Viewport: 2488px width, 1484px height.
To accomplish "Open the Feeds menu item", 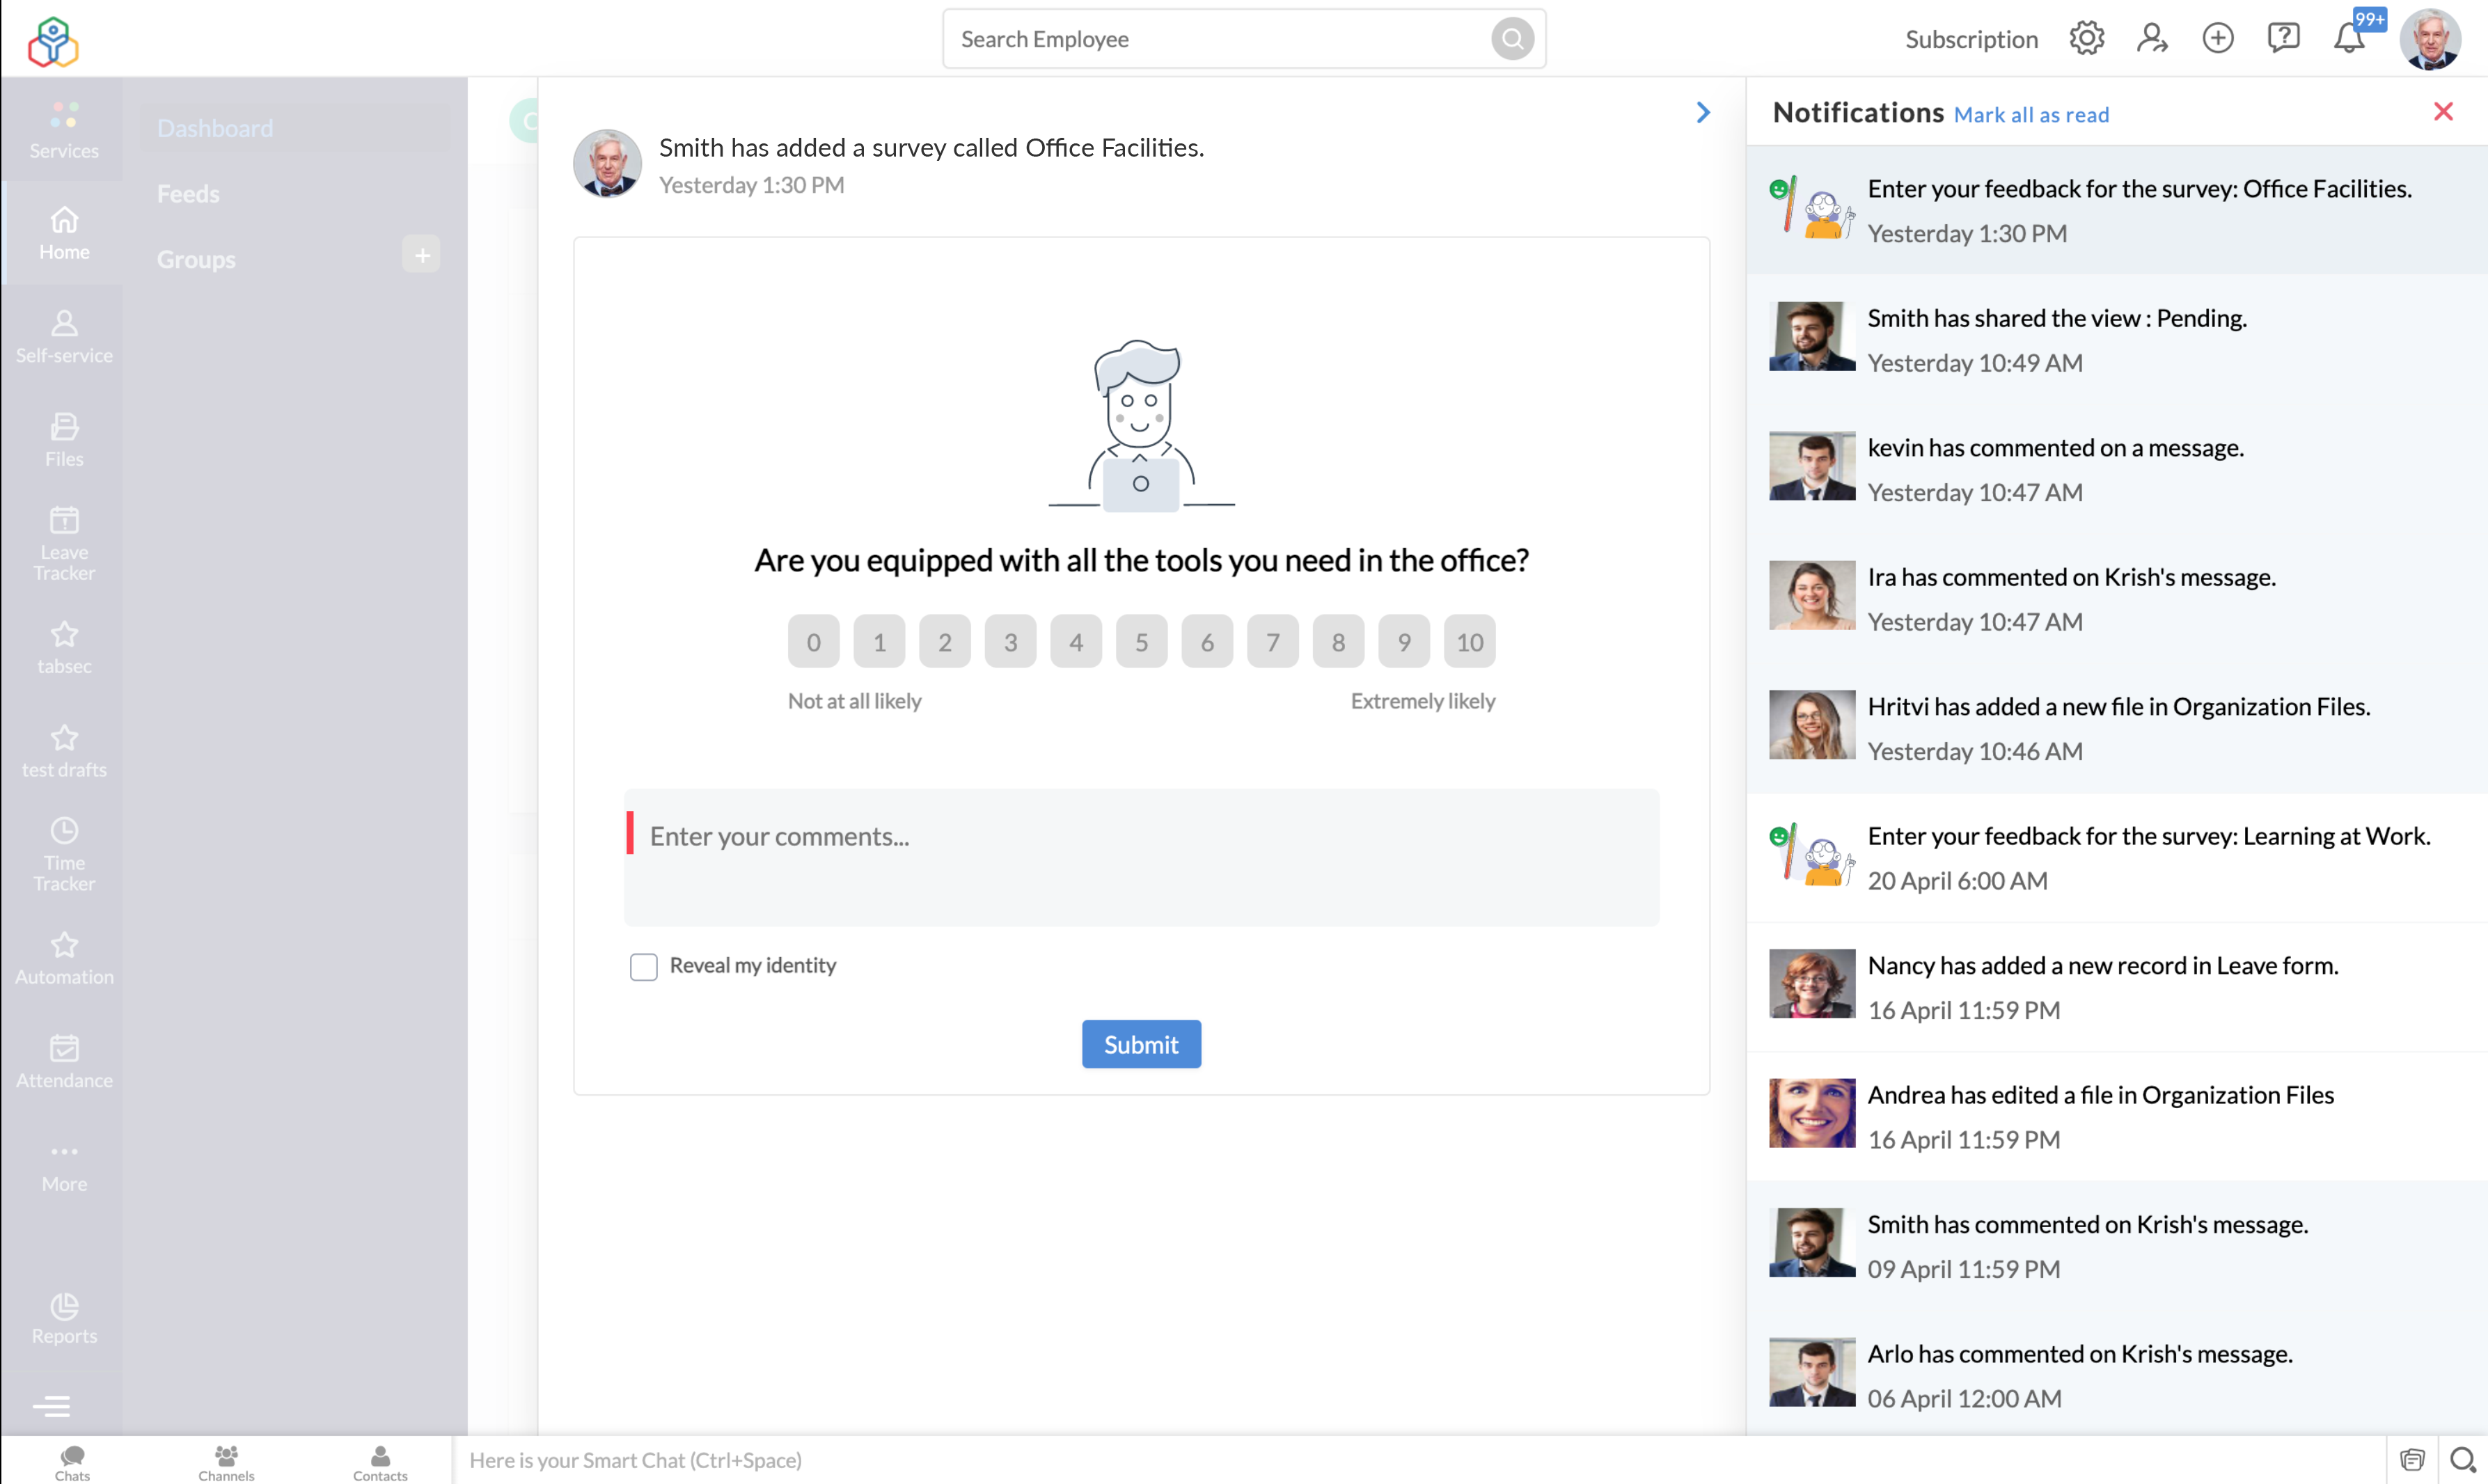I will click(x=188, y=194).
